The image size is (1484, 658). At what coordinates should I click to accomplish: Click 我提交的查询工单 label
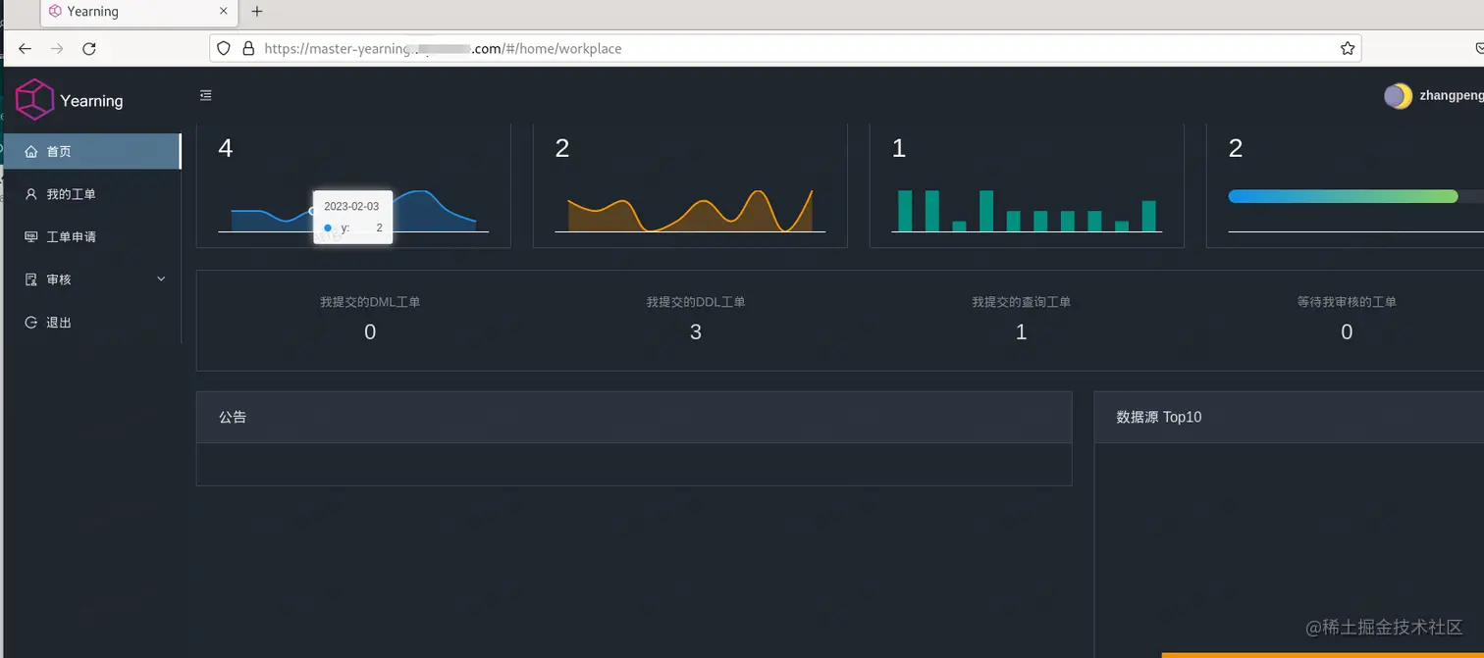(1022, 302)
